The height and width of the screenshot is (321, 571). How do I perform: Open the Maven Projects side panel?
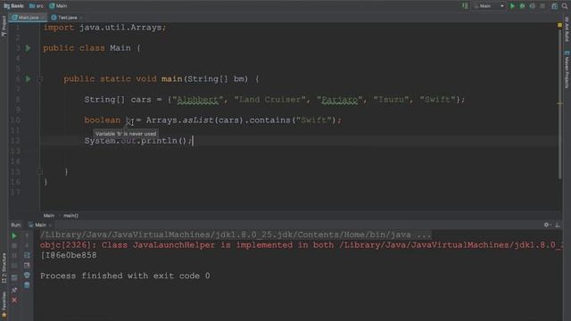coord(567,70)
